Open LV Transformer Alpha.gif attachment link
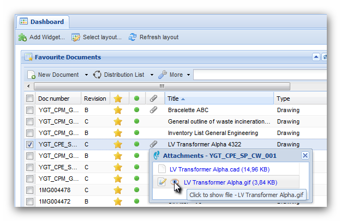 (231, 182)
